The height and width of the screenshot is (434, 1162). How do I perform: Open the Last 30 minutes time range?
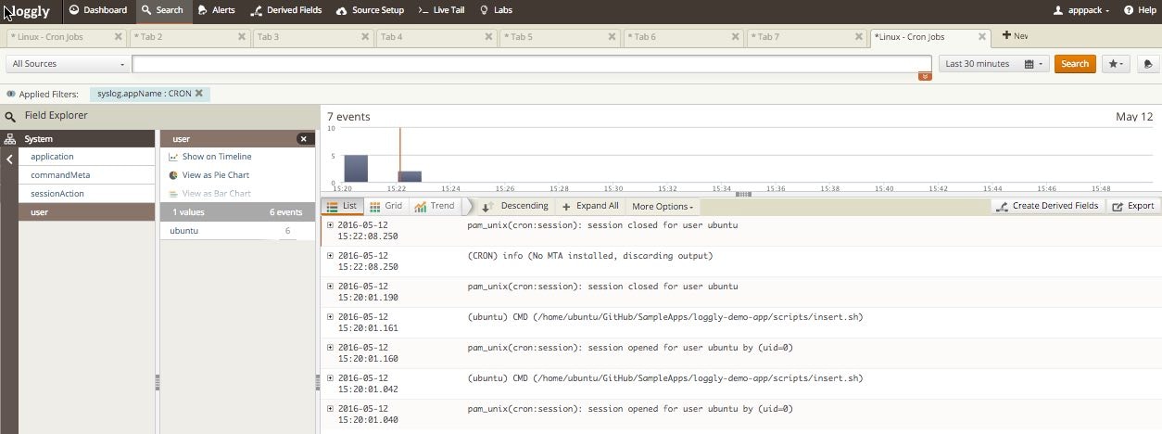993,64
